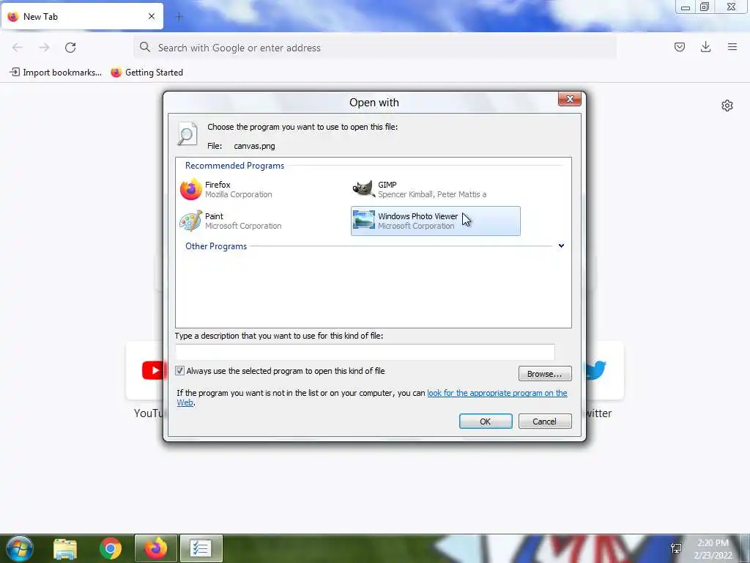Expand the Other Programs section
Viewport: 750px width, 563px height.
pyautogui.click(x=561, y=246)
